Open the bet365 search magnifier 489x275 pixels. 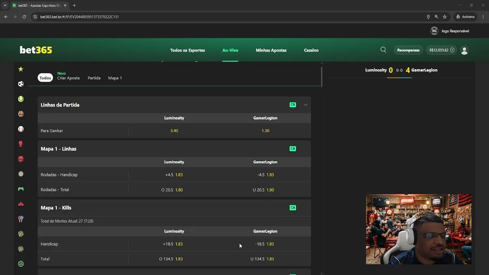click(383, 50)
